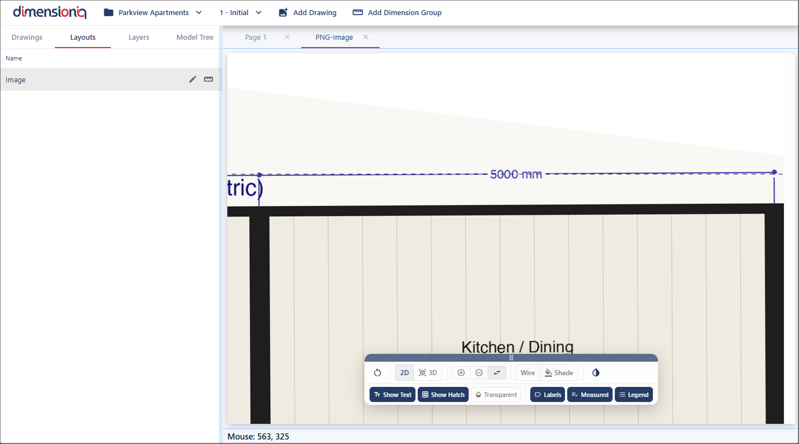Edit the Image layout with pencil icon
The image size is (799, 444).
click(x=193, y=80)
